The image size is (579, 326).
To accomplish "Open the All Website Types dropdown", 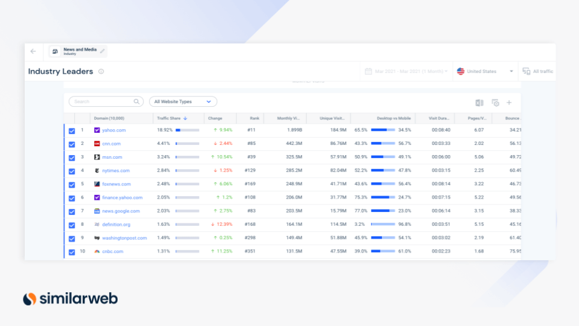I will tap(183, 101).
